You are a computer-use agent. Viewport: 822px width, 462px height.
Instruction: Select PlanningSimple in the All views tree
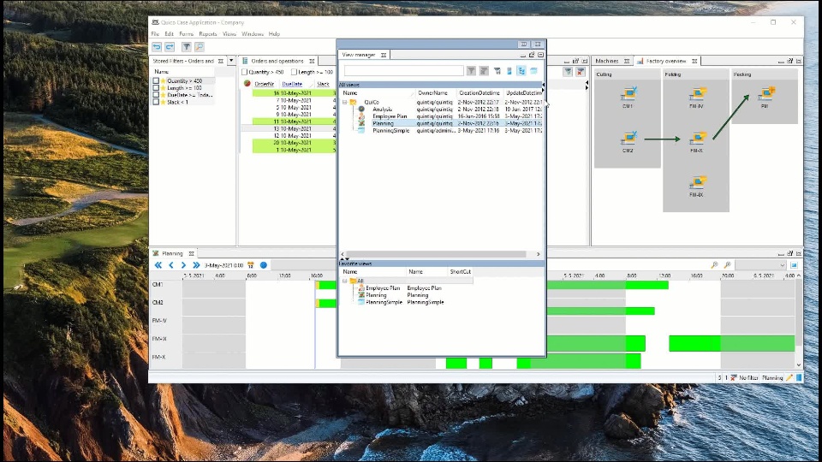click(390, 130)
